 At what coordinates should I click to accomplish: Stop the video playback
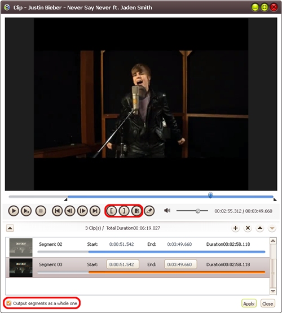[x=41, y=211]
